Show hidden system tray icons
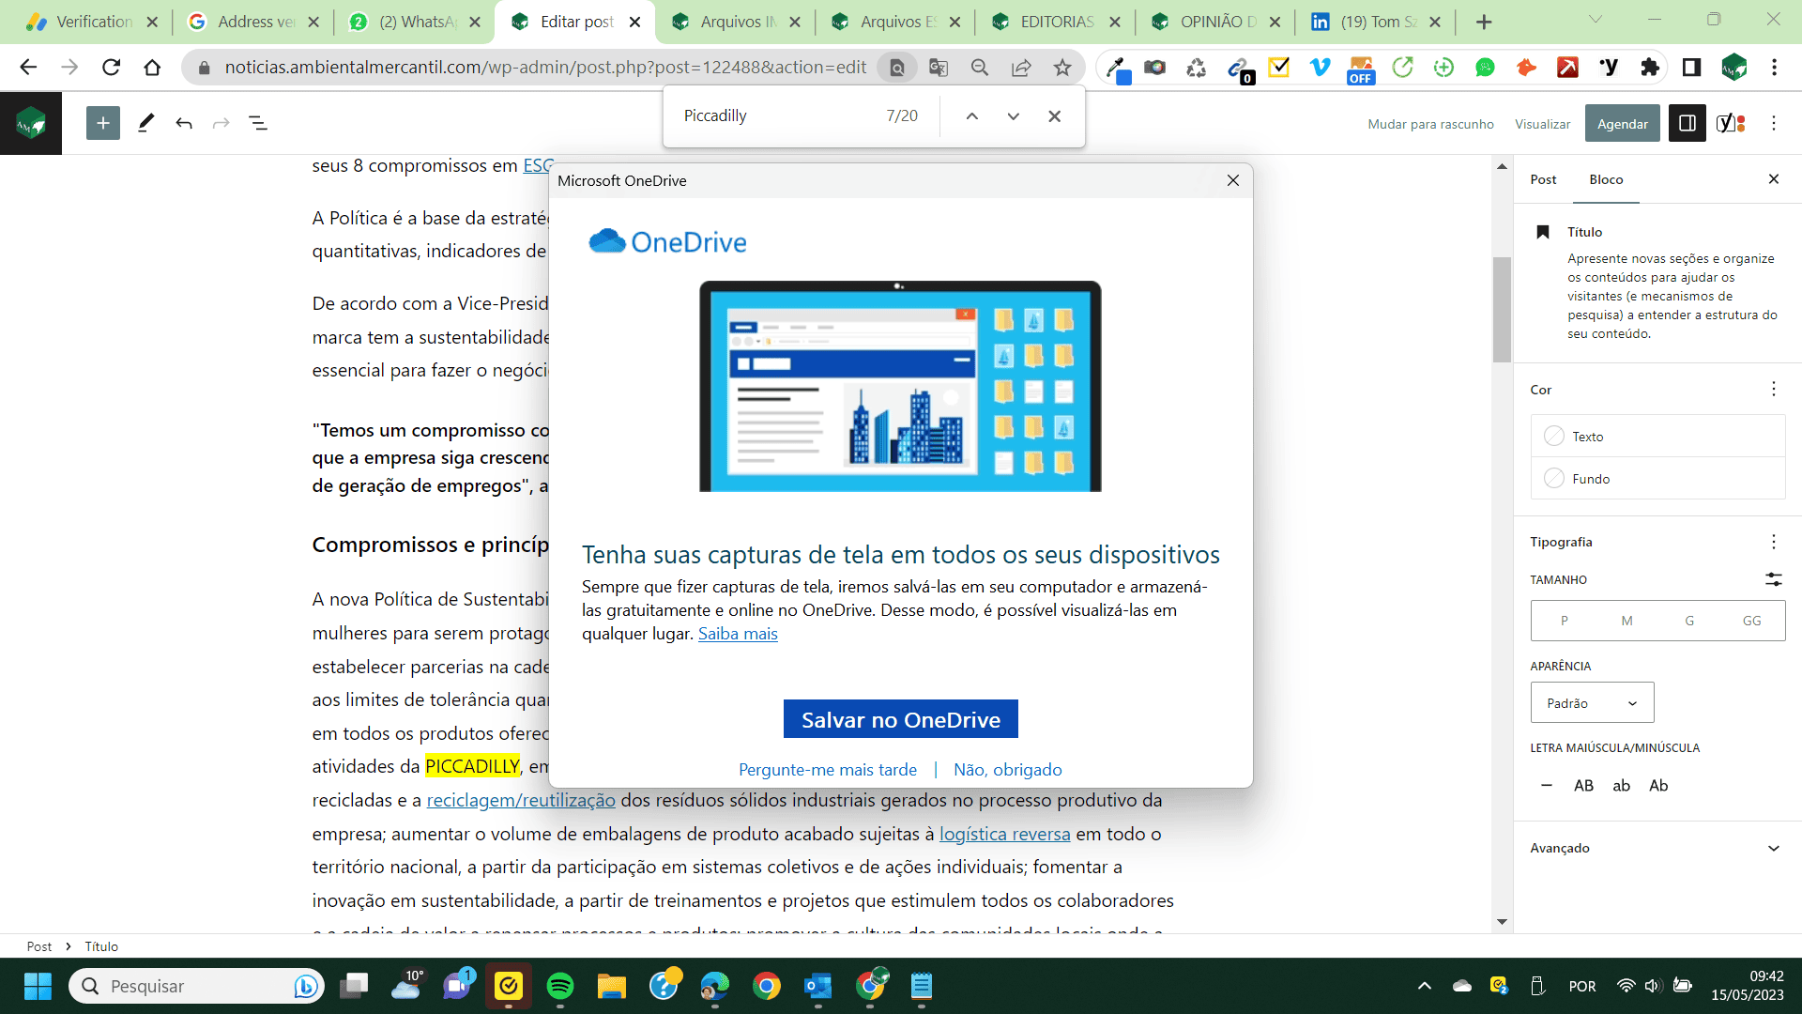 pyautogui.click(x=1424, y=986)
